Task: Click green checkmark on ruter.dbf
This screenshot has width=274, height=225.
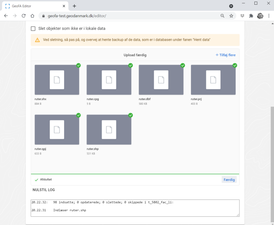Action: [183, 65]
